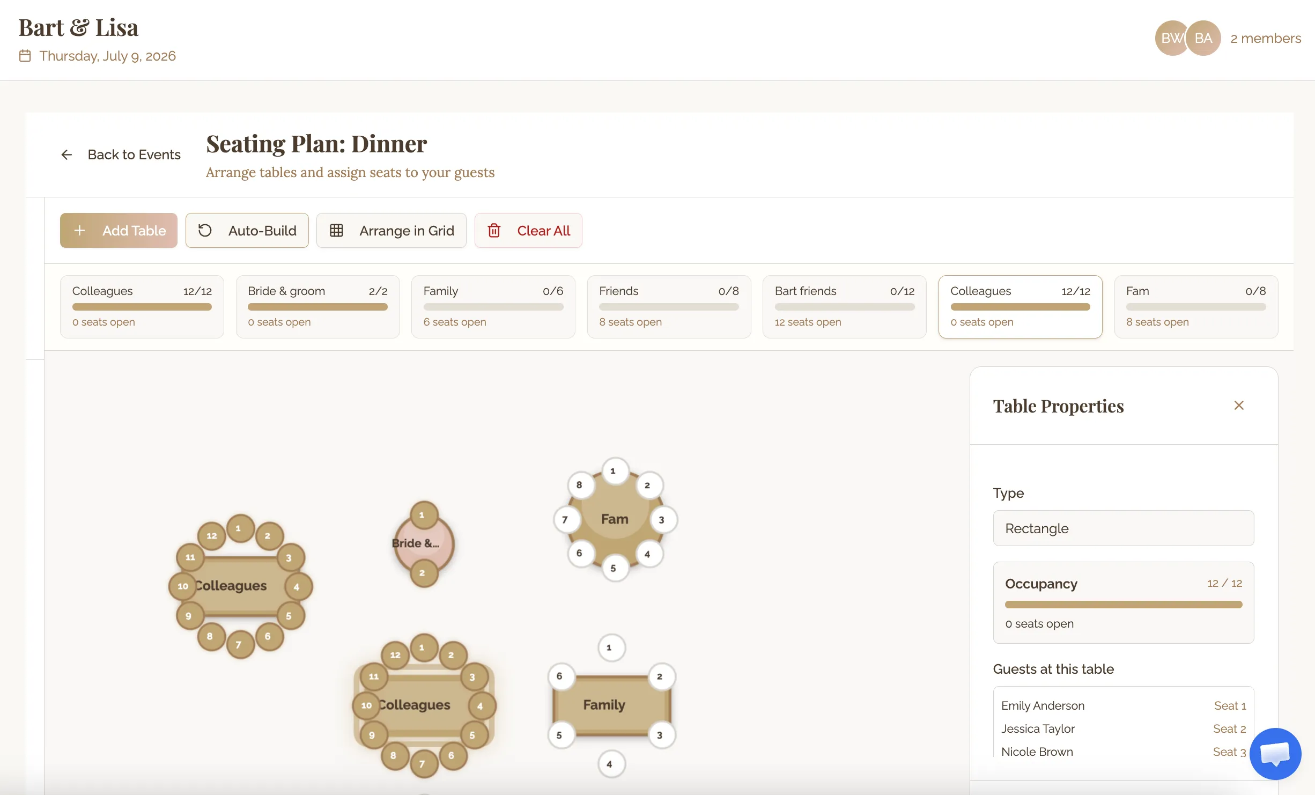Click the 2 members link

click(x=1266, y=39)
